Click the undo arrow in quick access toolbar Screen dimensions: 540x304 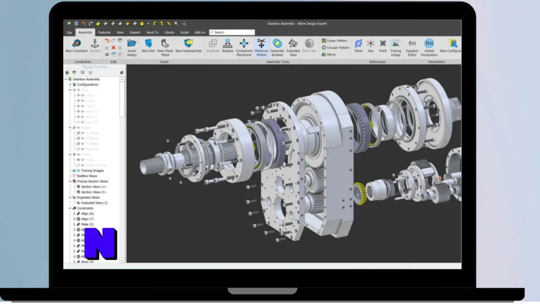[84, 23]
